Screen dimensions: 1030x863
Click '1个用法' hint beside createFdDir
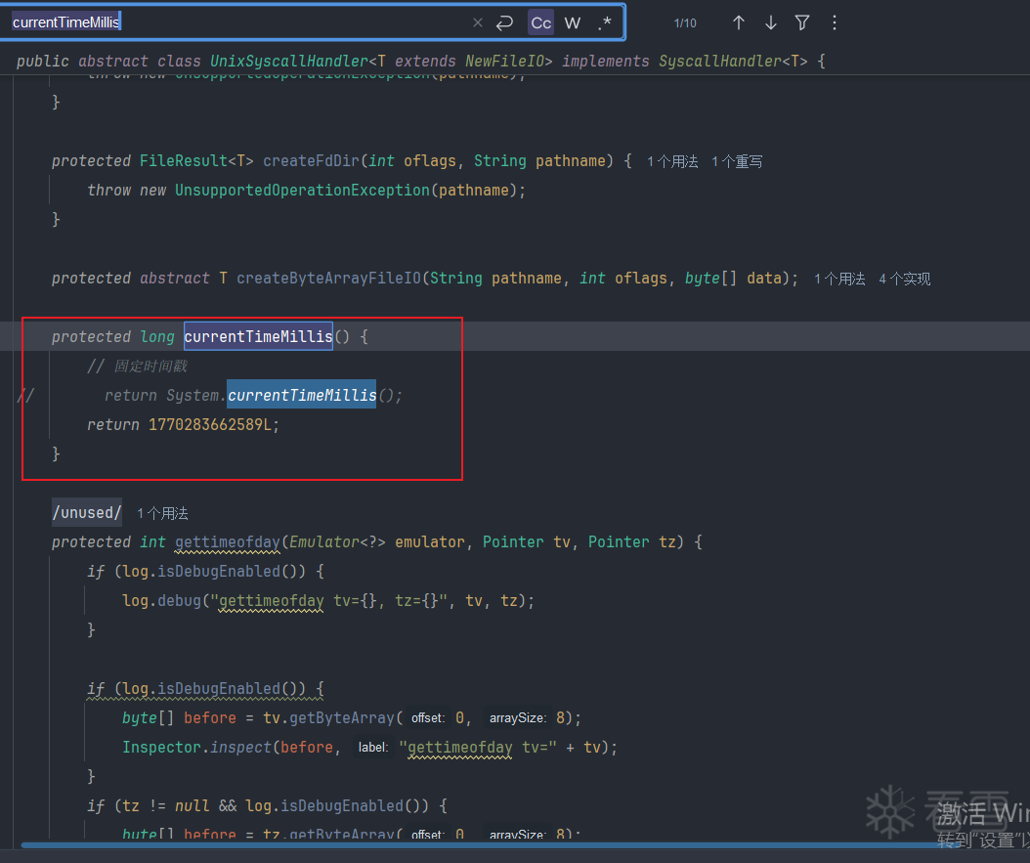(672, 161)
